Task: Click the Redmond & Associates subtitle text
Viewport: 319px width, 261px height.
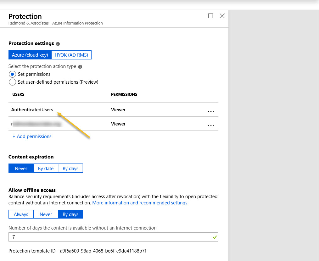Action: tap(56, 23)
